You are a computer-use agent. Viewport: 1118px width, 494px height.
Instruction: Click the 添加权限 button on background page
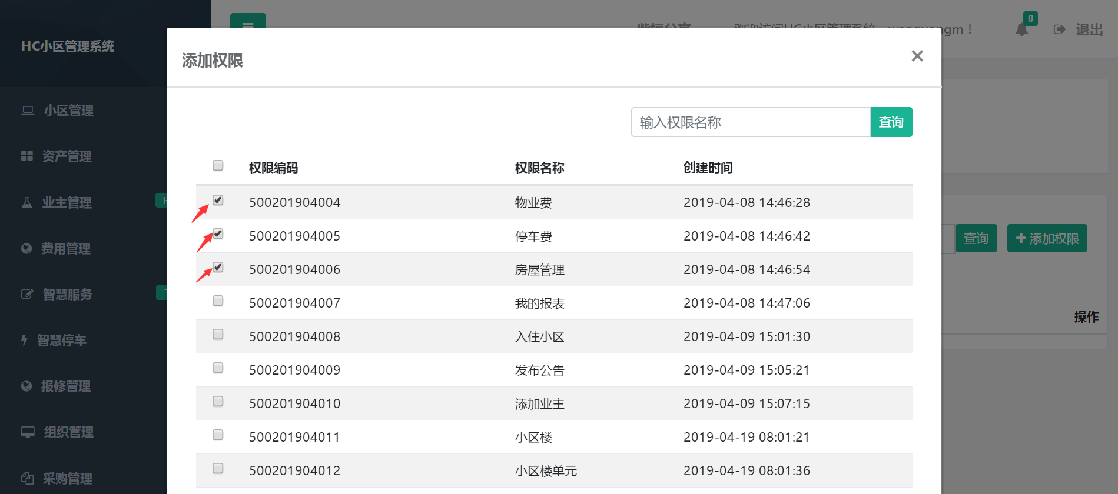[1047, 238]
